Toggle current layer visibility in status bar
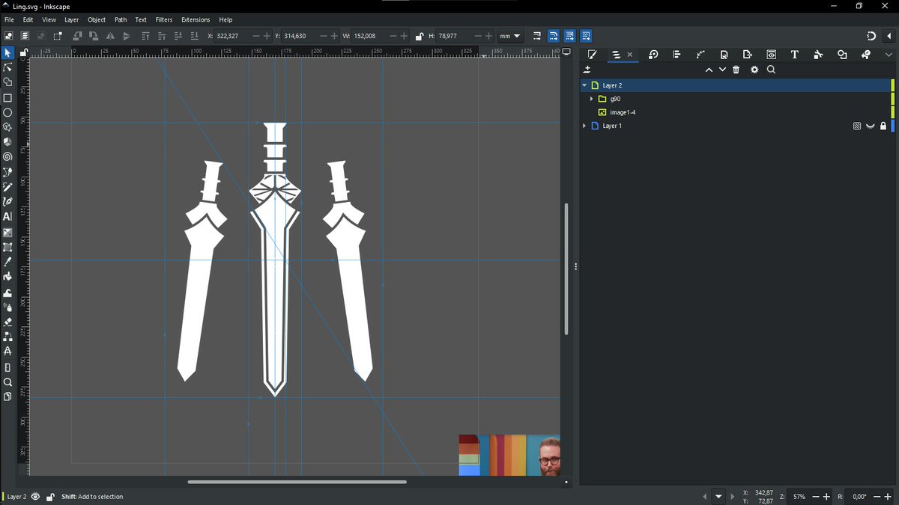Screen dimensions: 899x505 click(x=35, y=497)
